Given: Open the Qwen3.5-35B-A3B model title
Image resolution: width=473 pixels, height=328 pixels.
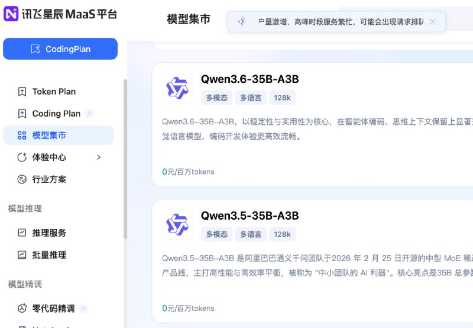Looking at the screenshot, I should coord(250,216).
